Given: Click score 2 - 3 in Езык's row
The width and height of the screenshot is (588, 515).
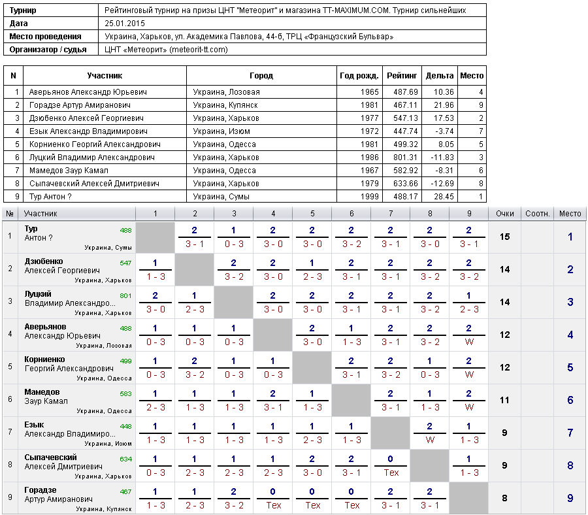Looking at the screenshot, I should click(x=312, y=440).
